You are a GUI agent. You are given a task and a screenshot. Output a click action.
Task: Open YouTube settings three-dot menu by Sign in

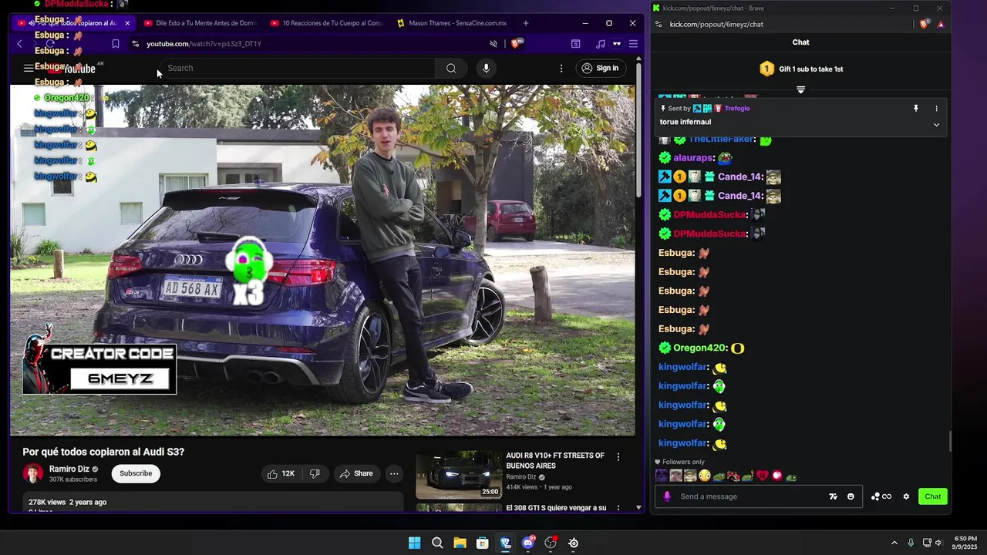pyautogui.click(x=561, y=68)
